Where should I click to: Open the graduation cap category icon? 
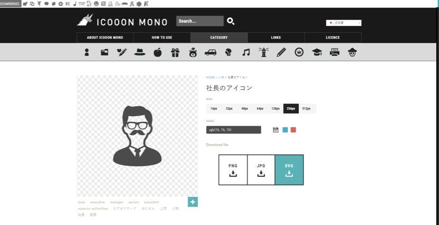click(317, 52)
